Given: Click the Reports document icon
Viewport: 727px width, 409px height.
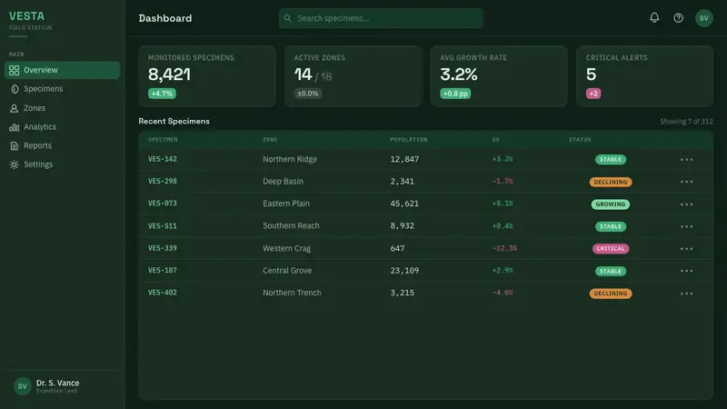Looking at the screenshot, I should [15, 145].
